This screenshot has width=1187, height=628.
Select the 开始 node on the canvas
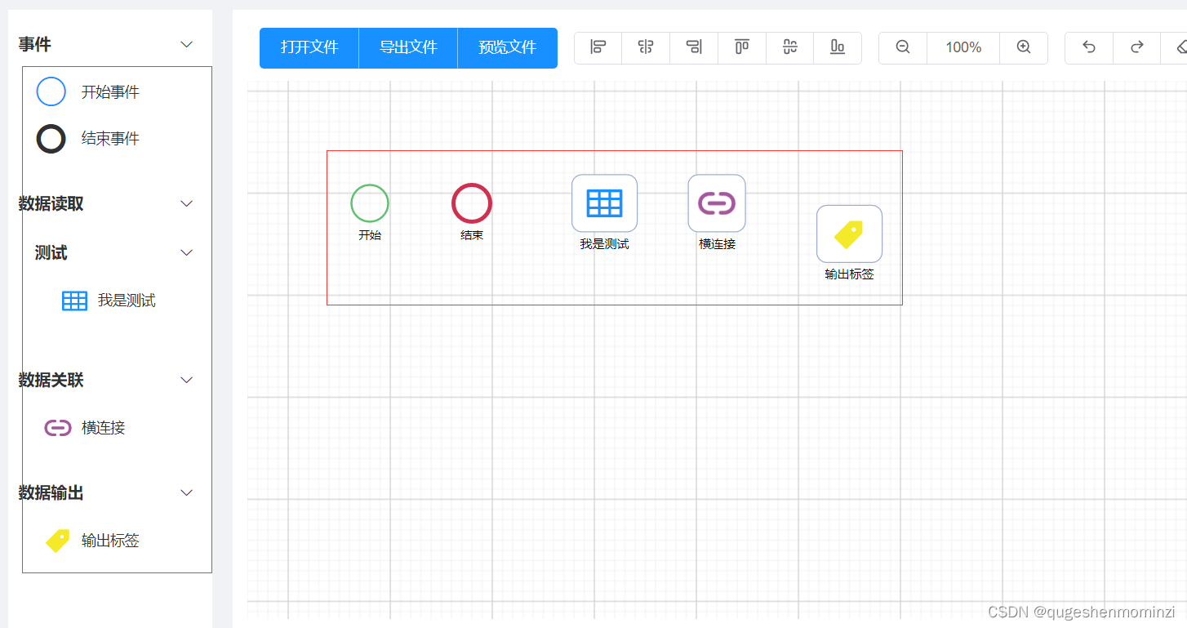tap(369, 203)
